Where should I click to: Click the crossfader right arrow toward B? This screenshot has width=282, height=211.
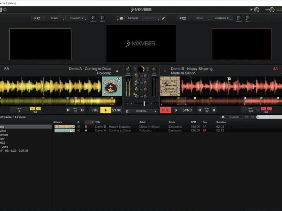pyautogui.click(x=151, y=104)
